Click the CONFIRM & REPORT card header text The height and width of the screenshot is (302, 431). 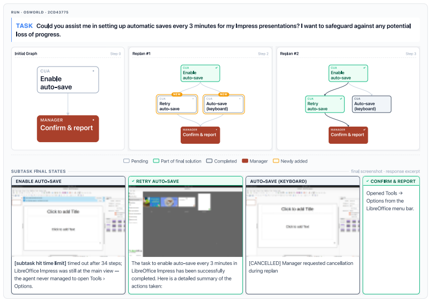pyautogui.click(x=393, y=181)
